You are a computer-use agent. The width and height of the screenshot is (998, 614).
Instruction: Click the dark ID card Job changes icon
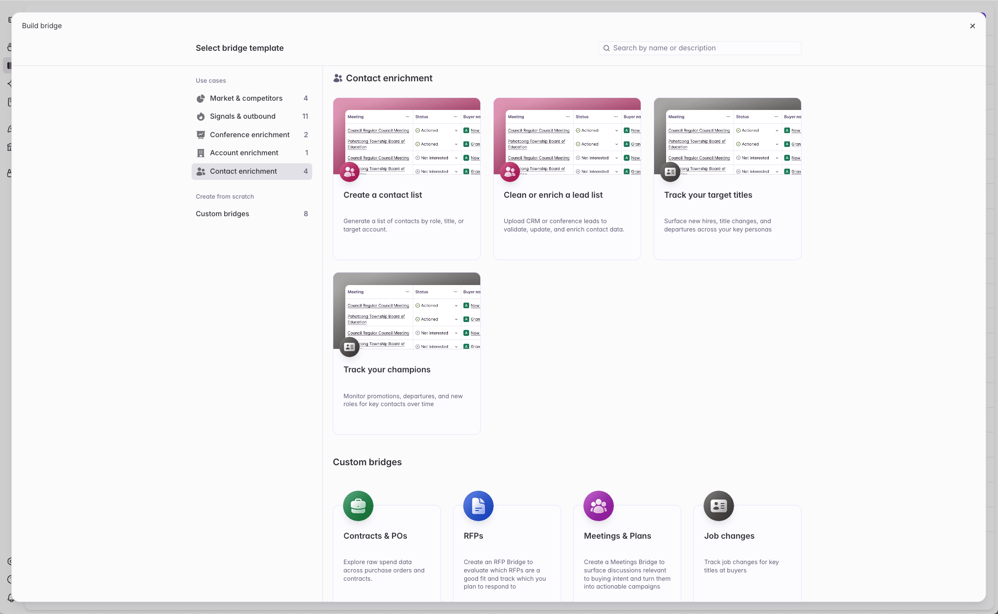[x=719, y=506]
